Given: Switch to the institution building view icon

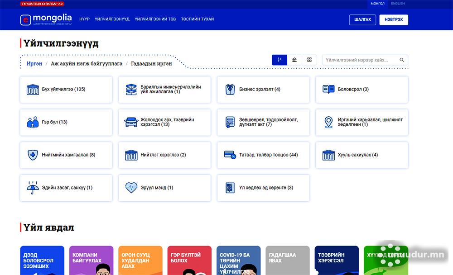Looking at the screenshot, I should click(x=294, y=60).
